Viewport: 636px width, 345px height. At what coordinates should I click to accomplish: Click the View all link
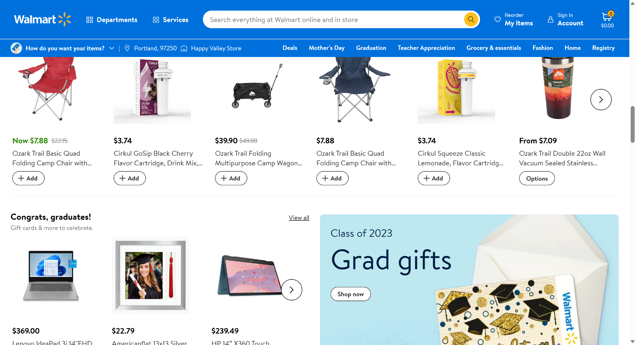(x=299, y=218)
